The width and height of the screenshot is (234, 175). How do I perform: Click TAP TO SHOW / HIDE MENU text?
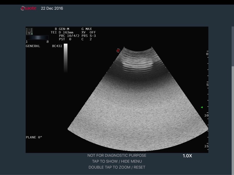117,161
